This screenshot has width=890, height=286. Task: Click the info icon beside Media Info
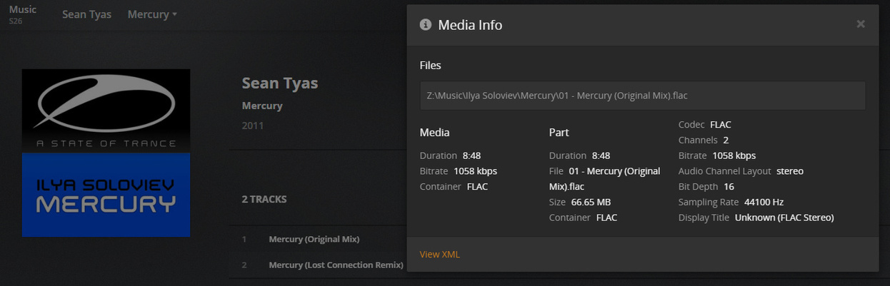tap(426, 24)
